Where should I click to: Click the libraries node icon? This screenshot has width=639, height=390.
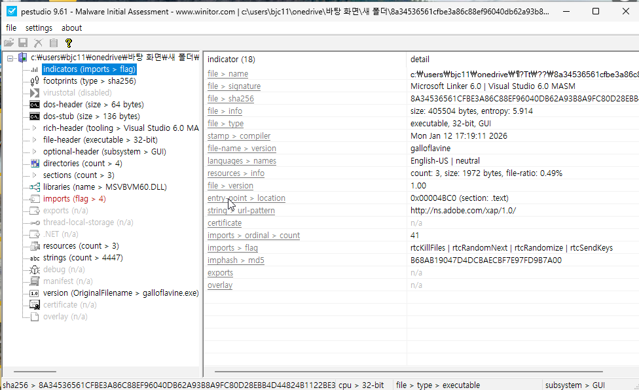click(x=35, y=187)
